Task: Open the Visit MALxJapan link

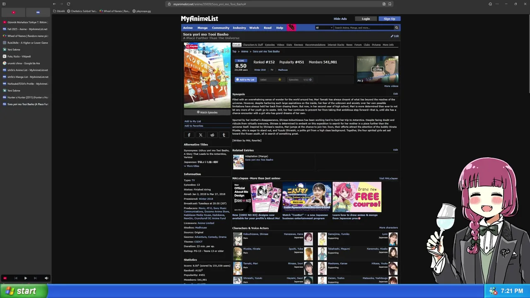Action: pos(388,178)
